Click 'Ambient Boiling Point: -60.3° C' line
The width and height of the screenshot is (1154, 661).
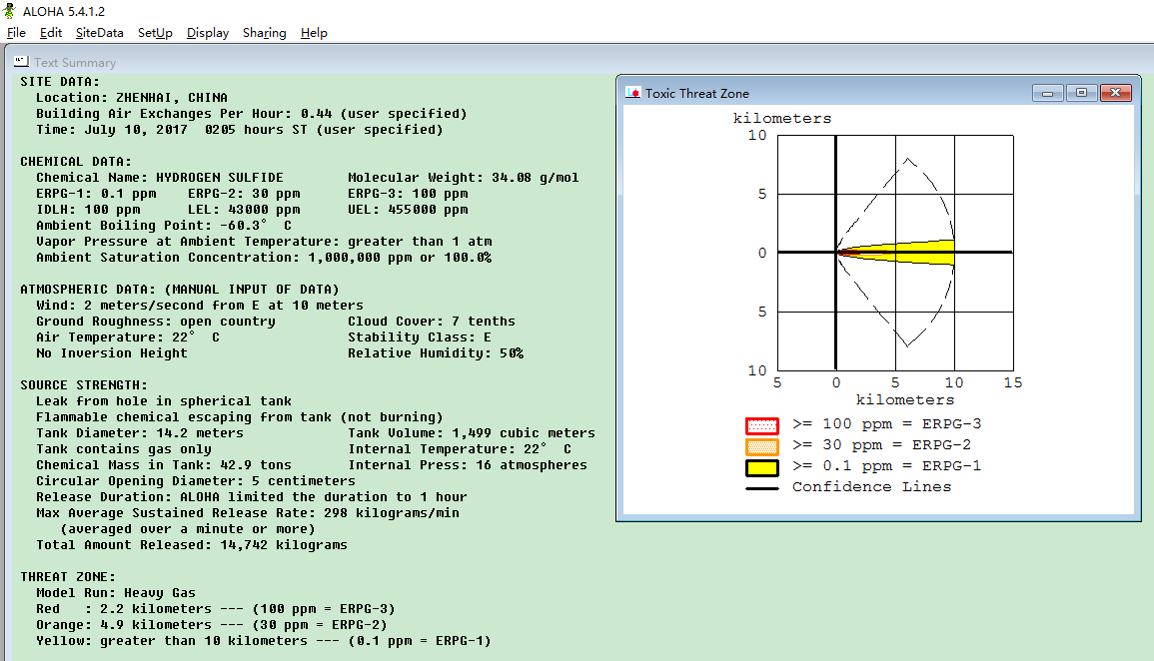coord(164,225)
